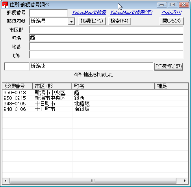
Task: Click the 初期化(F2) reset button
Action: (x=92, y=21)
